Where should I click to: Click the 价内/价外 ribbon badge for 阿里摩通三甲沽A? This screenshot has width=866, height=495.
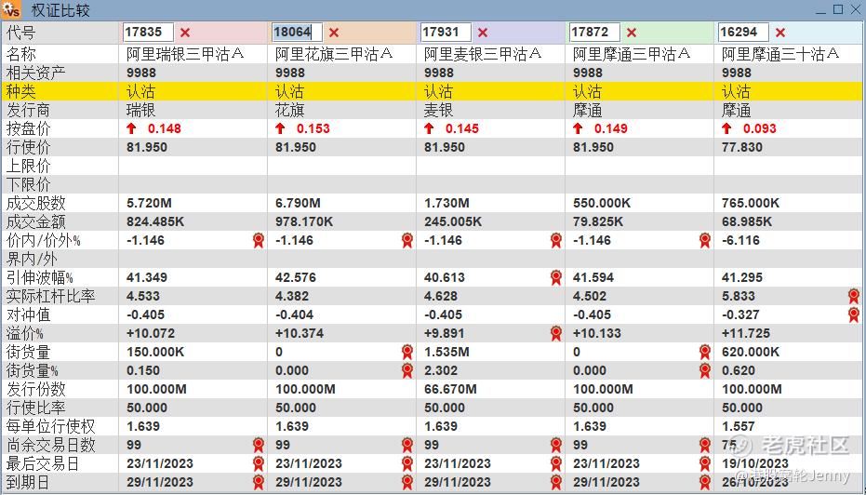pyautogui.click(x=705, y=240)
